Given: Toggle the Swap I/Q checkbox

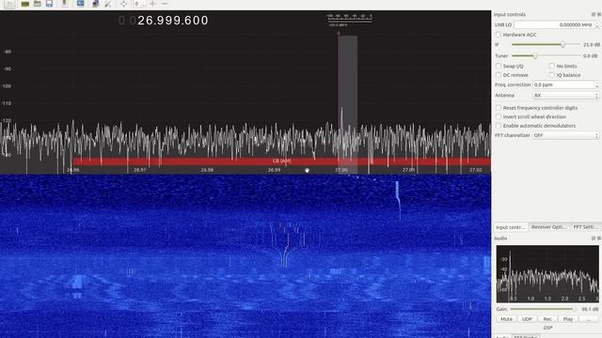Looking at the screenshot, I should 499,66.
